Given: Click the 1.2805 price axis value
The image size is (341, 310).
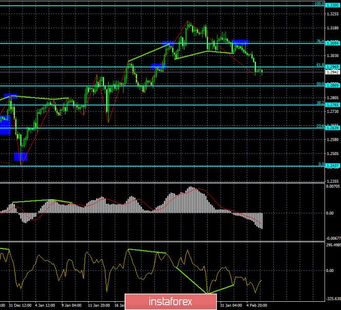Looking at the screenshot, I should pos(333,98).
